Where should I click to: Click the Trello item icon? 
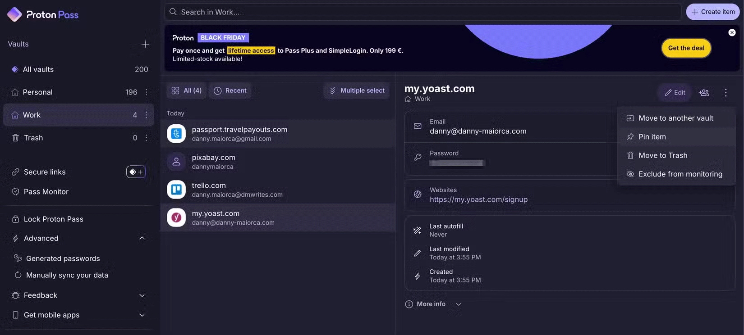click(176, 190)
